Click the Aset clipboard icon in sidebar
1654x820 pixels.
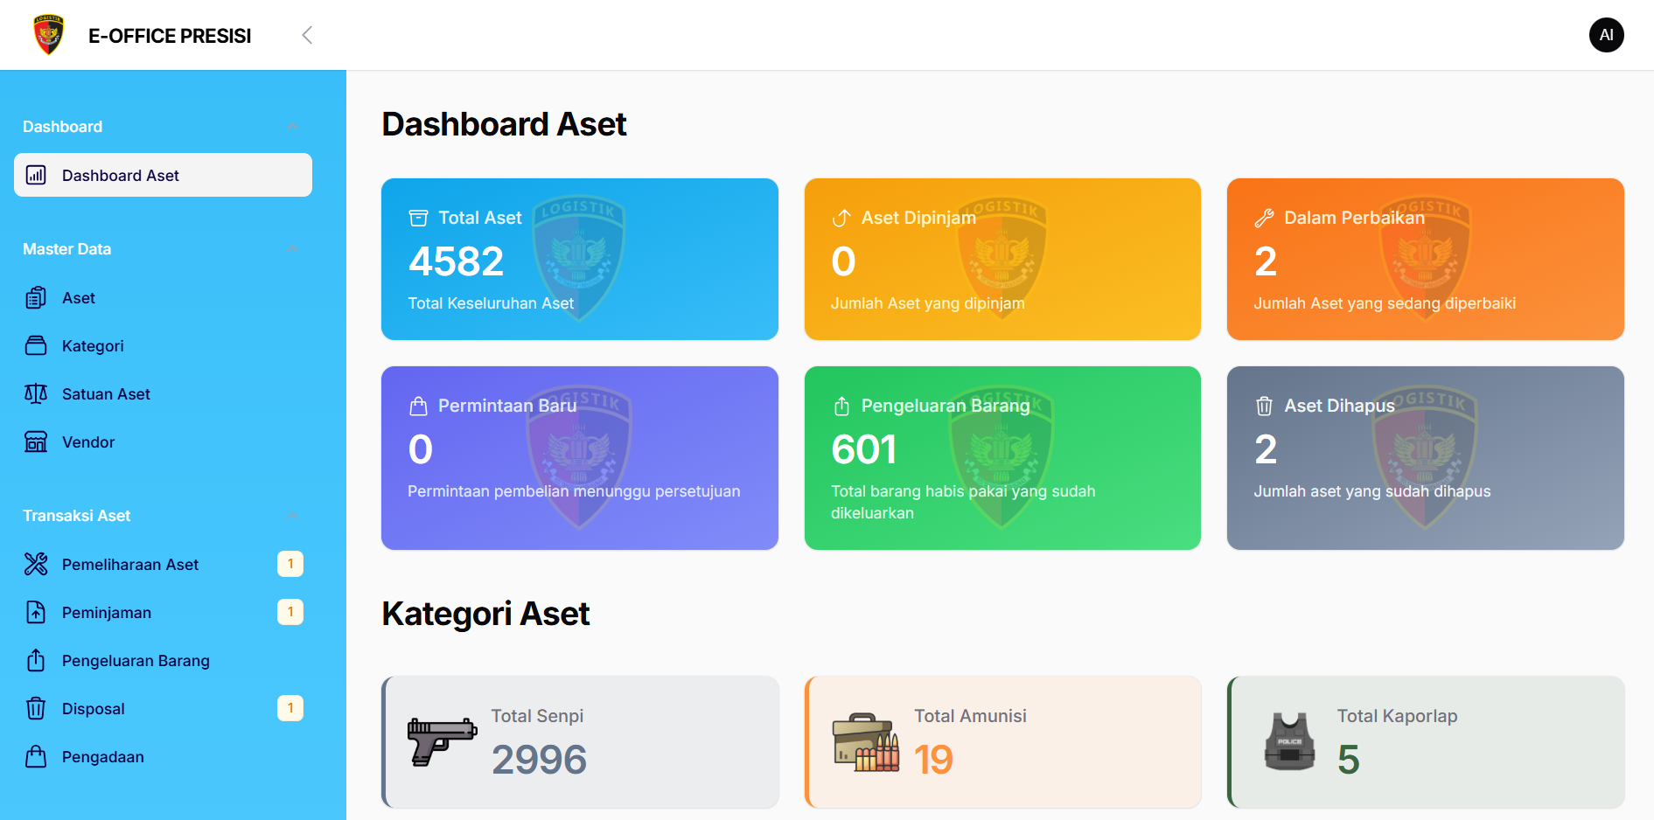click(x=36, y=298)
